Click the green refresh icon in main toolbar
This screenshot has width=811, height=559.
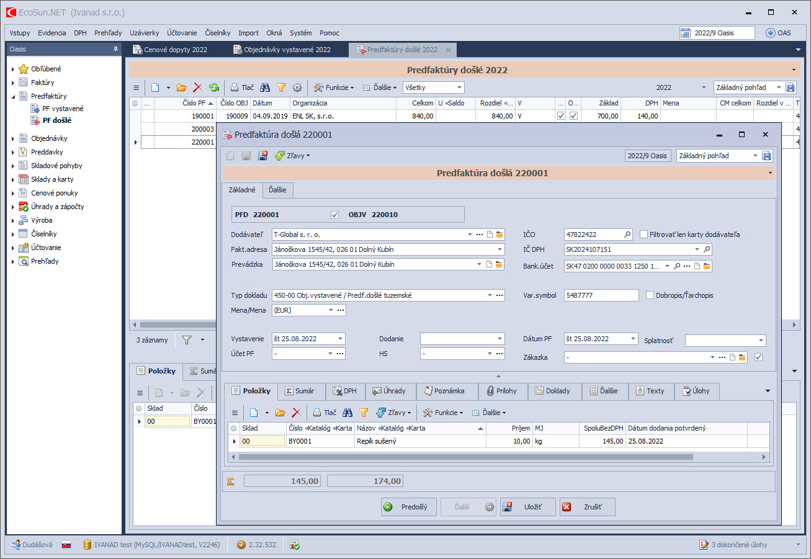pos(214,87)
